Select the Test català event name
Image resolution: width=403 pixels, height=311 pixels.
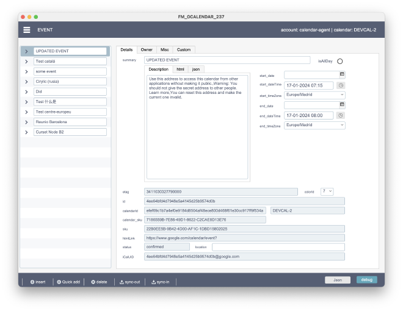point(70,62)
